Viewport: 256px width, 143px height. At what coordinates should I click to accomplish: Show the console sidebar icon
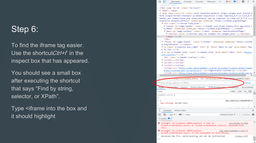click(x=159, y=115)
